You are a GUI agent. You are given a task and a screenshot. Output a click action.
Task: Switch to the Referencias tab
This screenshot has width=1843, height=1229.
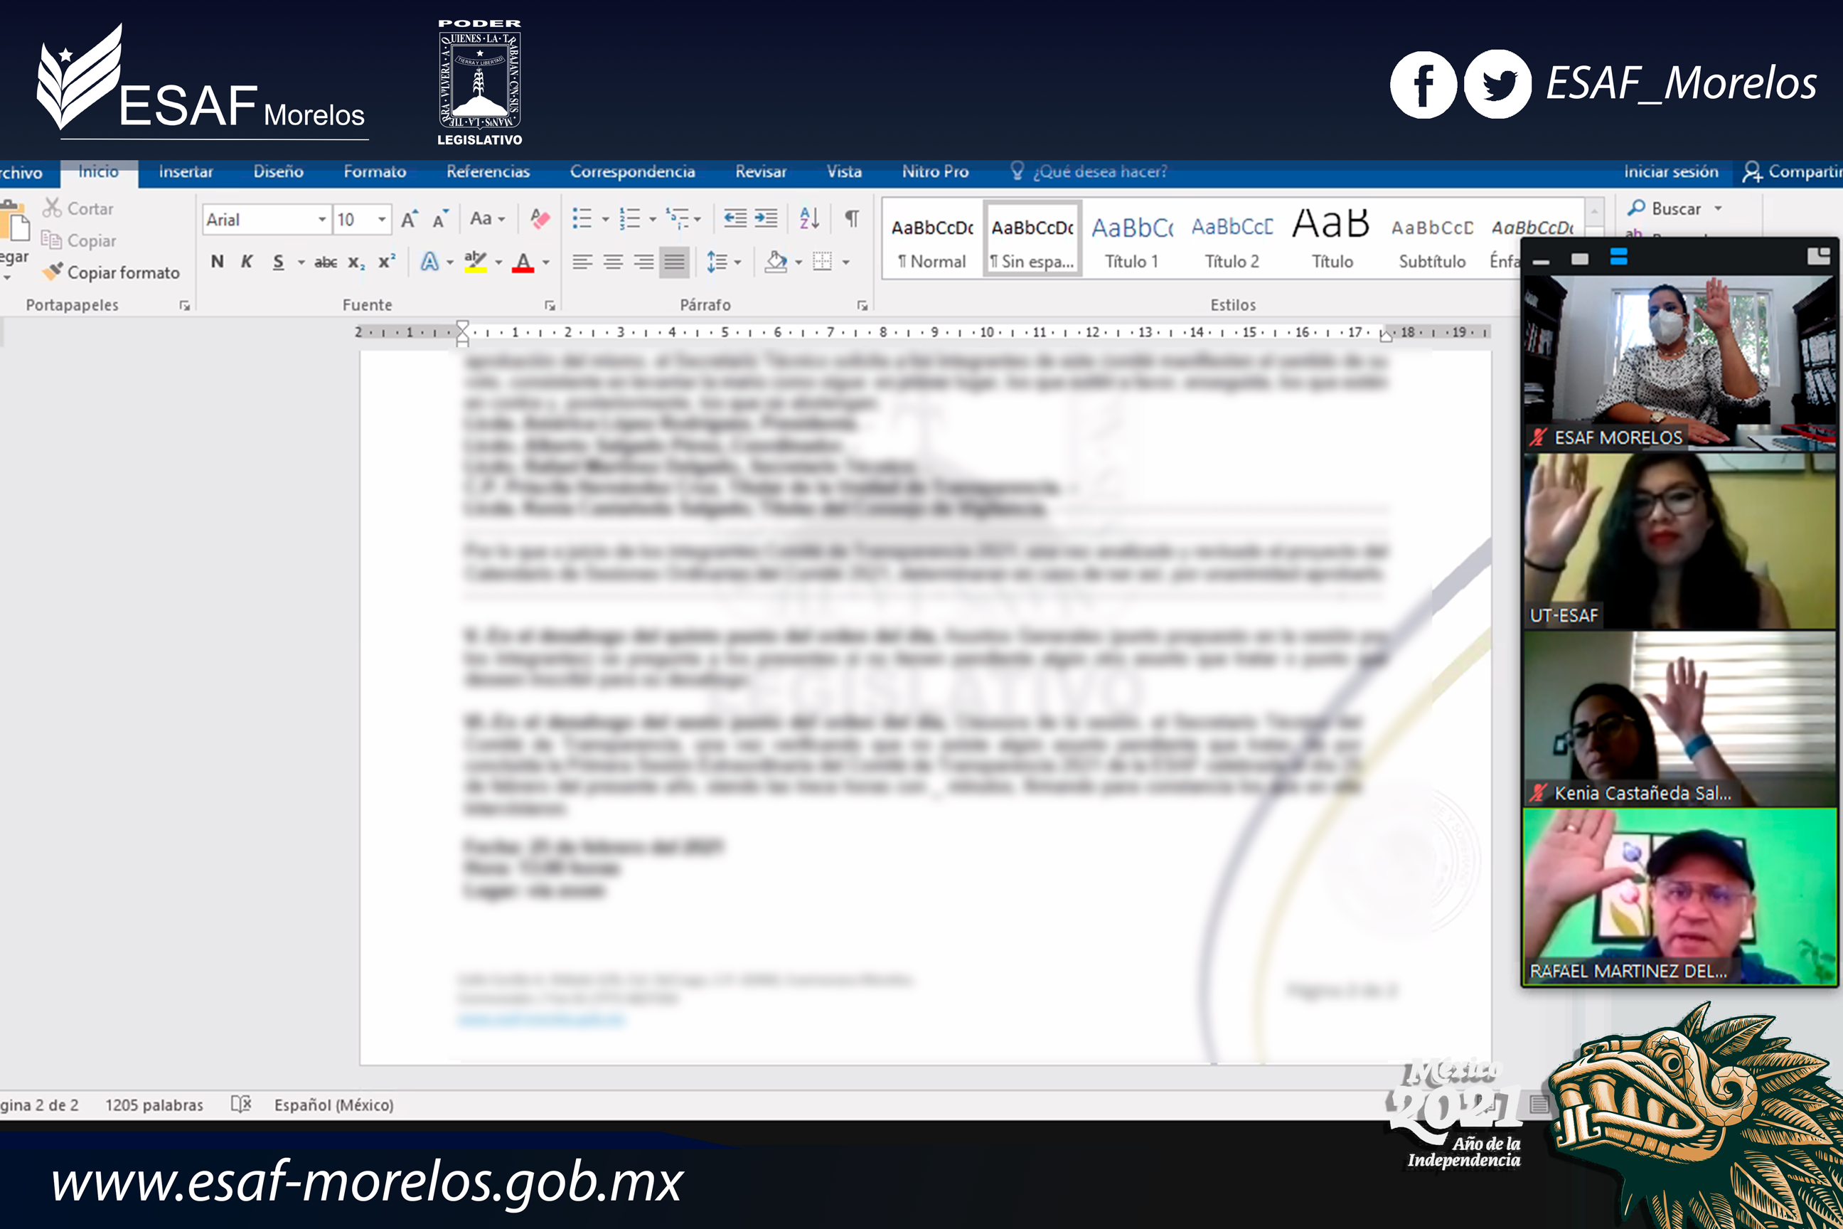487,171
